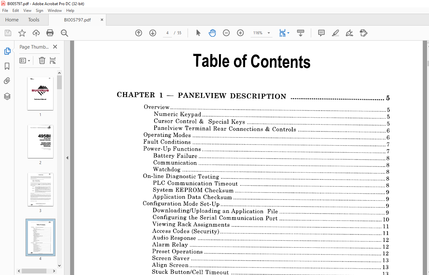
Task: Switch to the Home tab
Action: click(x=12, y=20)
